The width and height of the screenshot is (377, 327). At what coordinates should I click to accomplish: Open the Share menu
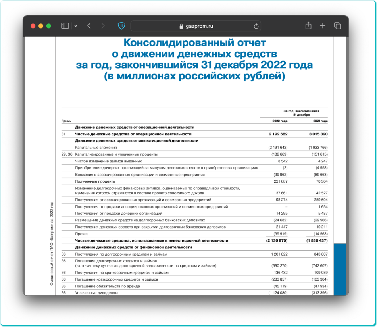pos(308,26)
